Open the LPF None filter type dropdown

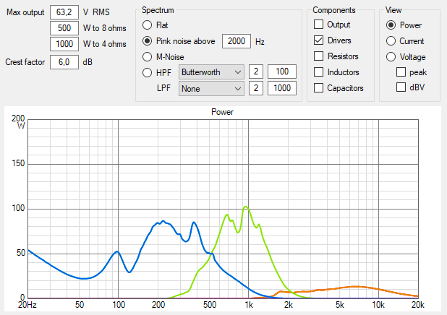[211, 89]
